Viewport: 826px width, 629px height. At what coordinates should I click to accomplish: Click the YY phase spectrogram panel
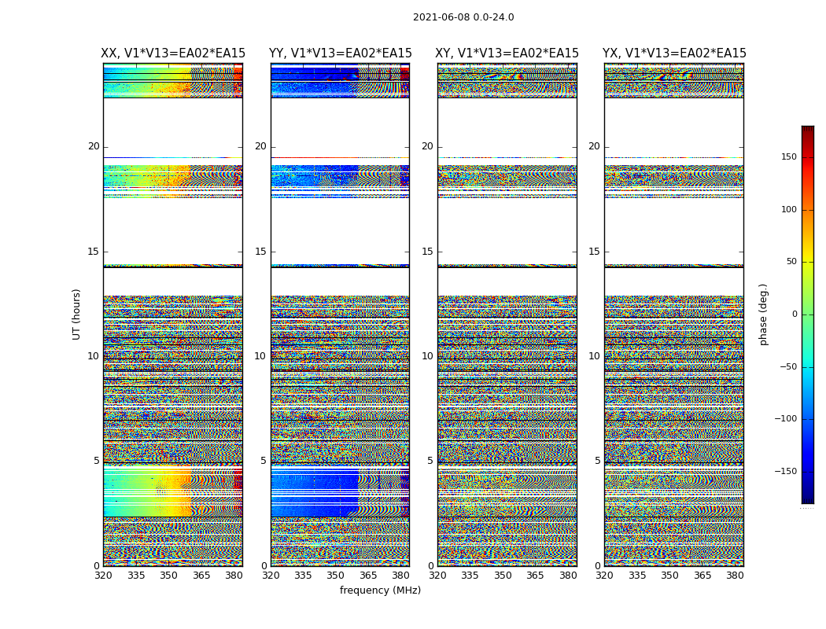341,314
